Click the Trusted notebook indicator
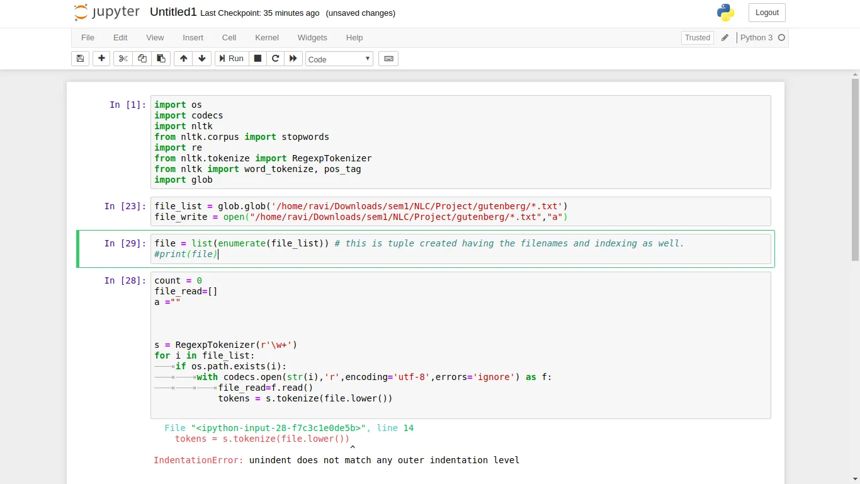This screenshot has height=484, width=860. [697, 38]
